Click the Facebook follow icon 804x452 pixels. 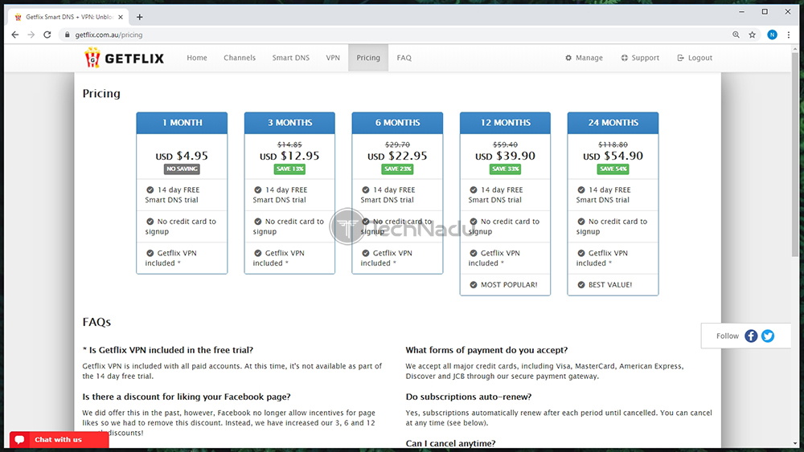point(751,336)
